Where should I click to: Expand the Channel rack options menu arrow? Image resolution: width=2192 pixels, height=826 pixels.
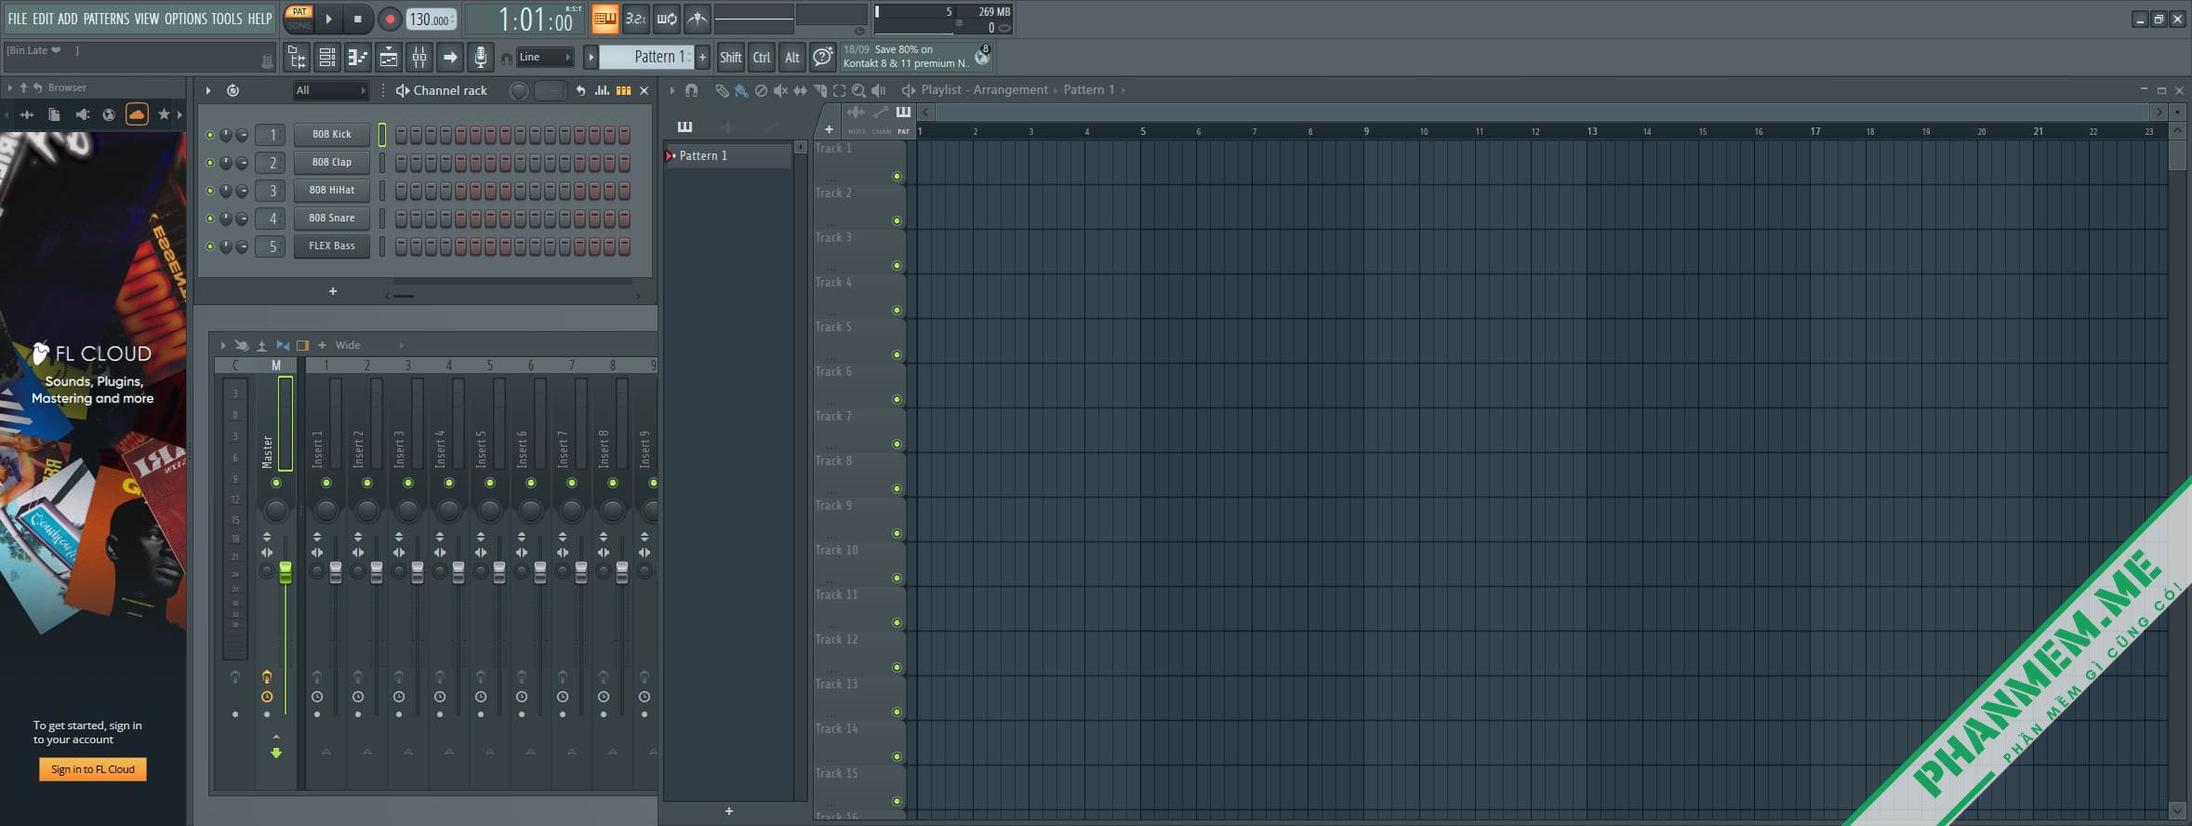pos(208,90)
